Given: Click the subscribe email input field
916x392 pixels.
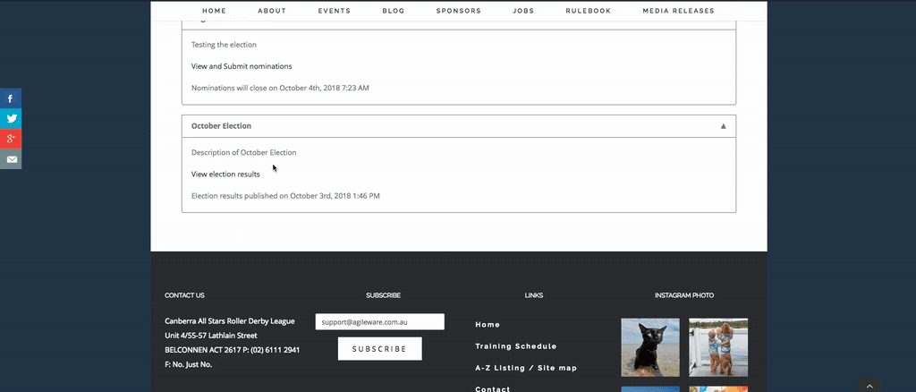Looking at the screenshot, I should coord(379,321).
